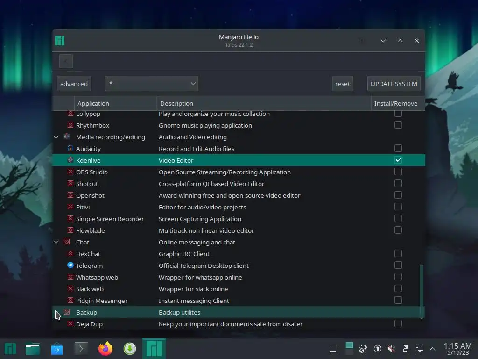Select the Lollypop row
Screen dimensions: 478x359
[239, 114]
